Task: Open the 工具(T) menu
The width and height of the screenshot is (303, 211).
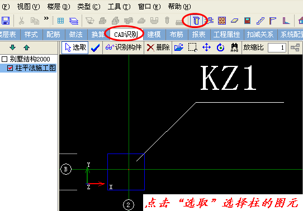Action: (119, 7)
